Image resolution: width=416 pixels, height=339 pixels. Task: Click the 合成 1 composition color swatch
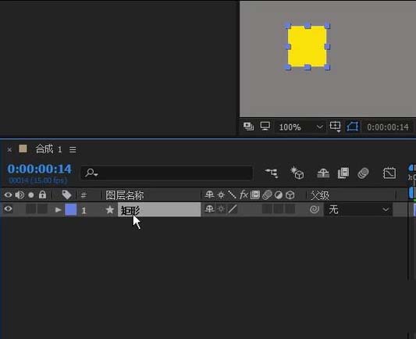(x=23, y=148)
